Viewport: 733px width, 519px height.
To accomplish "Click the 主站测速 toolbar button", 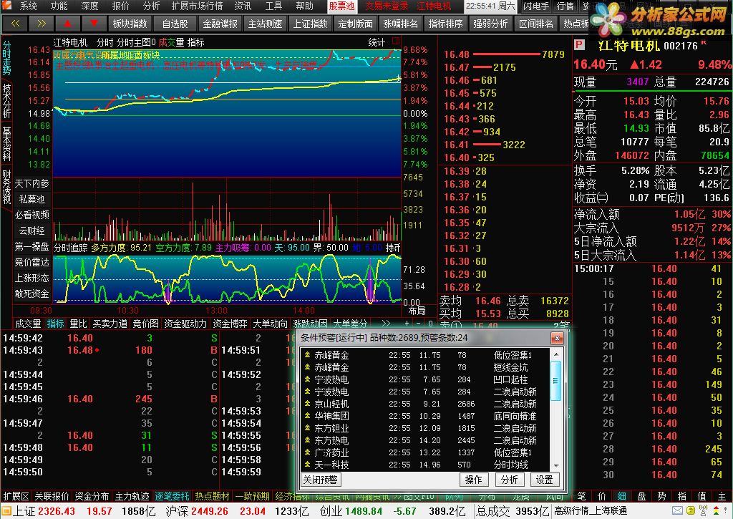I will click(265, 24).
